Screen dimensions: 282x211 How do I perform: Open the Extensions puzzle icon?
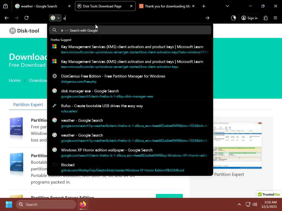click(266, 18)
